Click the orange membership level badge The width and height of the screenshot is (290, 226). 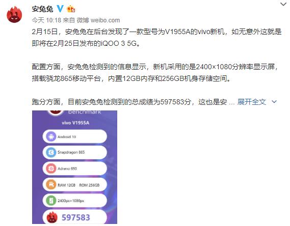[71, 9]
